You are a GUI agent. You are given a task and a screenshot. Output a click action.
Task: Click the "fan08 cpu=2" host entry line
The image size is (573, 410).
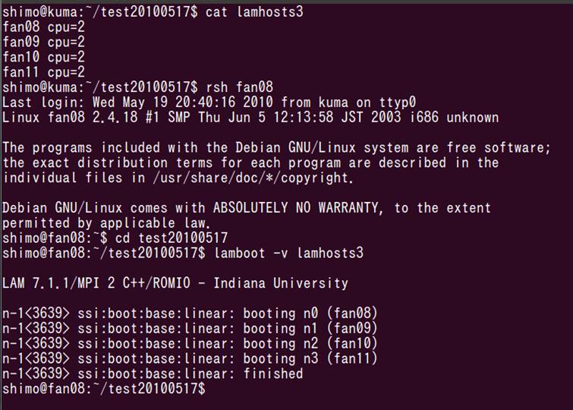pos(43,27)
